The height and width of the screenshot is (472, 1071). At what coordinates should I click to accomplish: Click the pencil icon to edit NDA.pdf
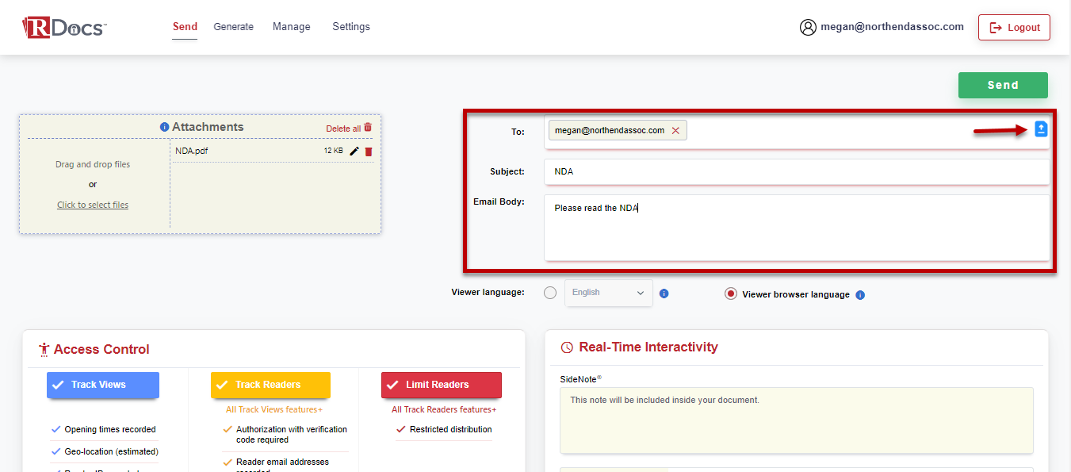354,150
